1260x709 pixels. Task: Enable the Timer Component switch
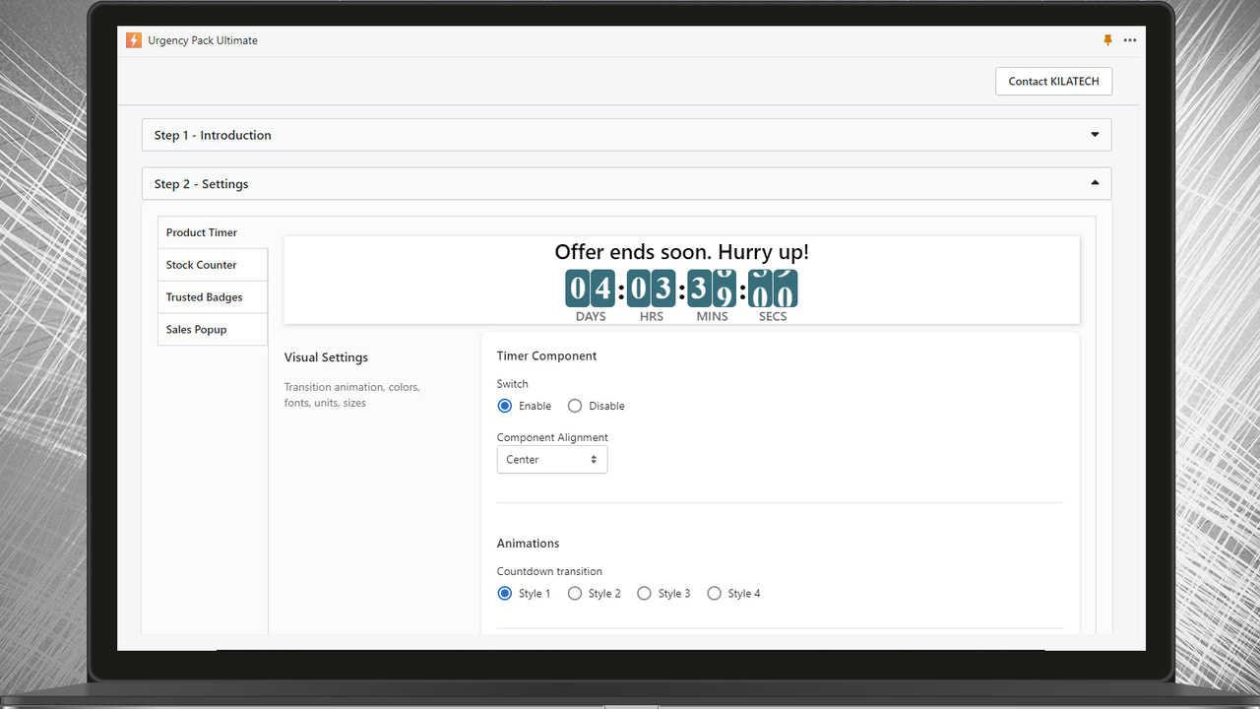504,406
